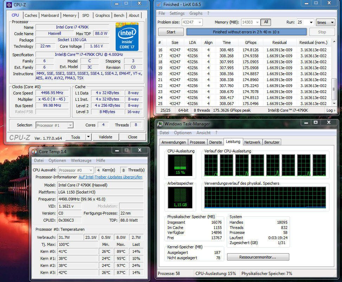Switch to the Graphics tab in CPU-Z
This screenshot has height=282, width=342.
pos(103,15)
